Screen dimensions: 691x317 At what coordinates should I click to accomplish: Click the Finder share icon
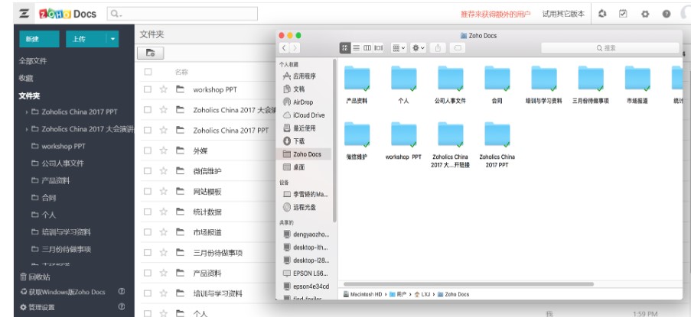(439, 48)
